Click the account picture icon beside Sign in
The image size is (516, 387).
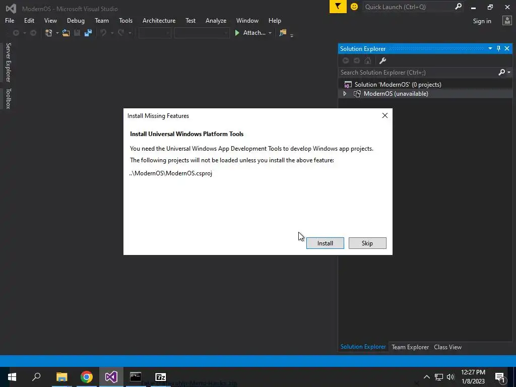click(507, 20)
